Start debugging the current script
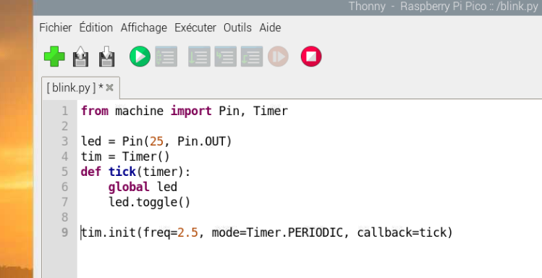This screenshot has height=278, width=542. point(166,56)
